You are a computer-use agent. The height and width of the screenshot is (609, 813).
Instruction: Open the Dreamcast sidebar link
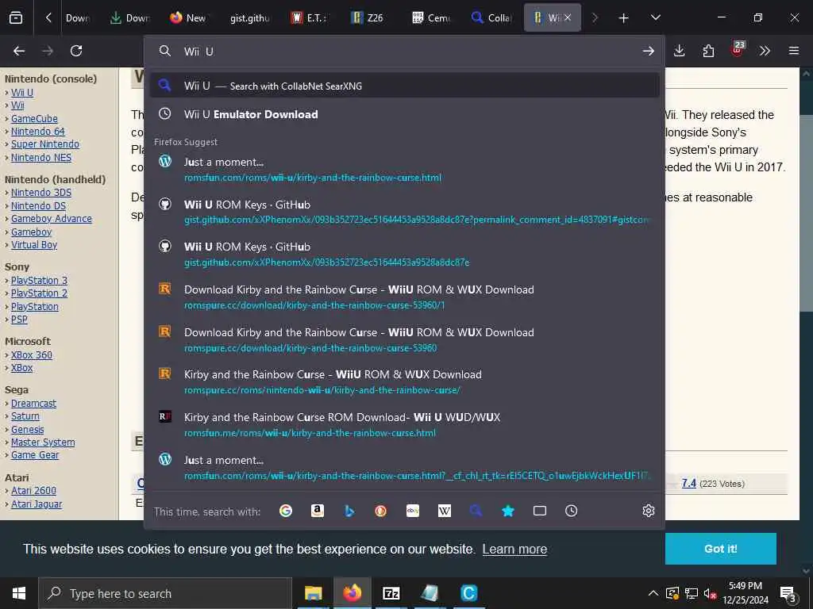[33, 403]
